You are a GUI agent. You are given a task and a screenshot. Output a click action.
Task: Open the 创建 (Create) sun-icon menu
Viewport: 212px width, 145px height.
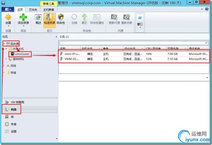8,20
